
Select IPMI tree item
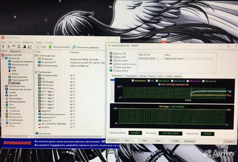coord(12,71)
